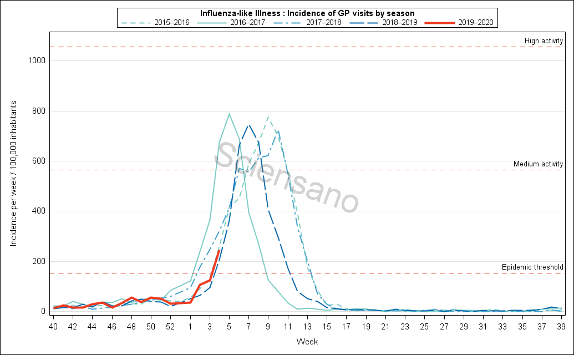
Task: Select the Medium activity threshold label
Action: (x=538, y=164)
